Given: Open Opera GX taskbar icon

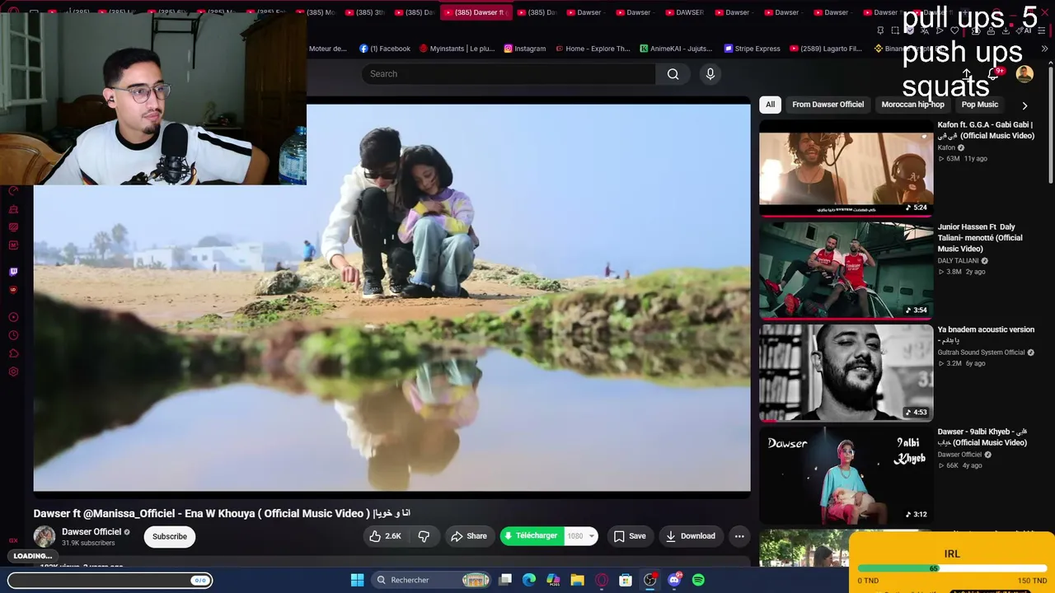Looking at the screenshot, I should [602, 580].
